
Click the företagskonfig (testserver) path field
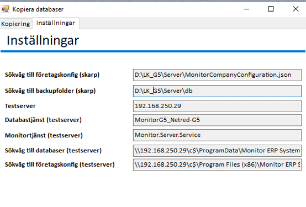[217, 164]
